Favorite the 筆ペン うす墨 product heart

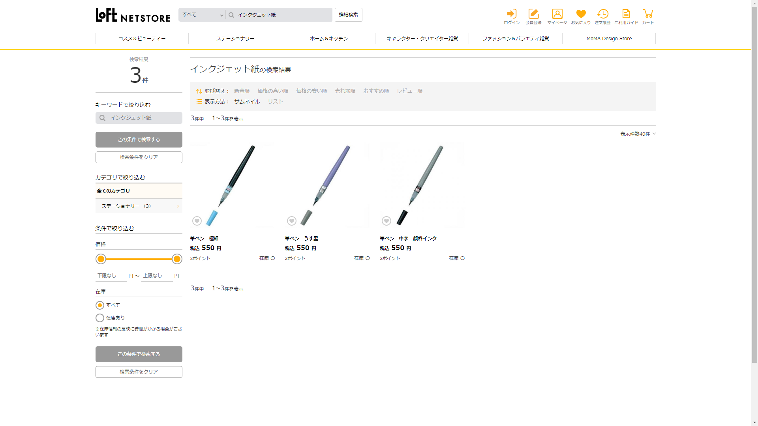click(x=292, y=221)
